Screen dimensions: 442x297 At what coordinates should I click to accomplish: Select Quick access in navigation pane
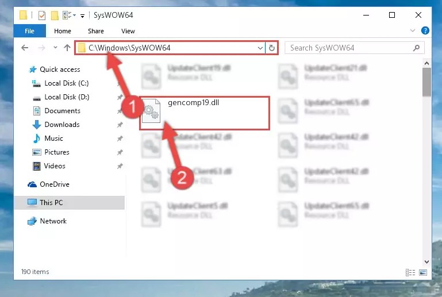[60, 70]
